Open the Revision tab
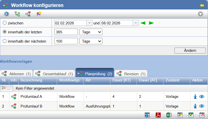 [131, 74]
